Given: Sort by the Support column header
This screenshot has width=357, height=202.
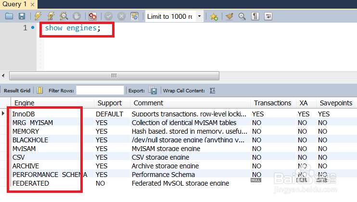Looking at the screenshot, I should point(112,103).
